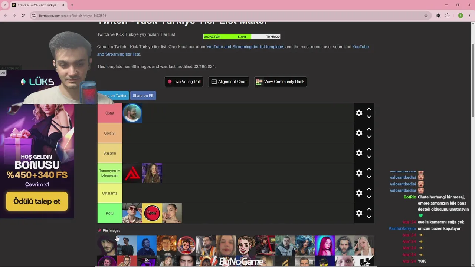475x267 pixels.
Task: Move the Üstat tier row up
Action: pos(369,109)
